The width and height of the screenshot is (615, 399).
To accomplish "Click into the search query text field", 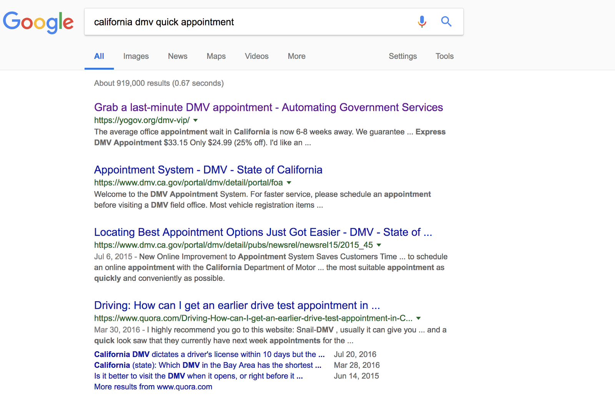I will 246,22.
